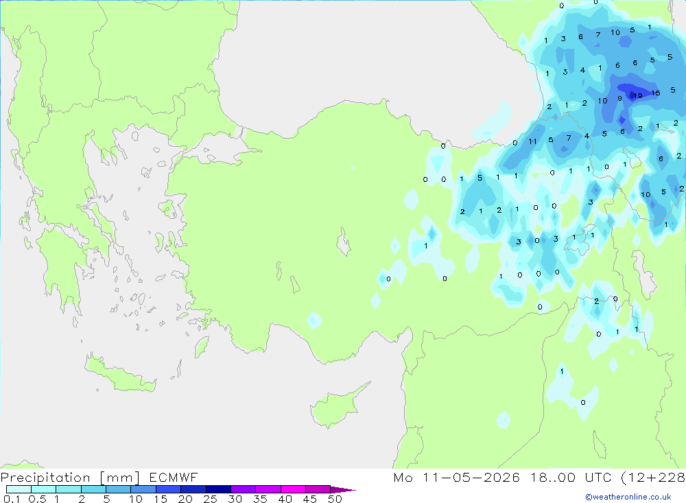Click the legend label '45'
The image size is (686, 503).
tap(310, 499)
